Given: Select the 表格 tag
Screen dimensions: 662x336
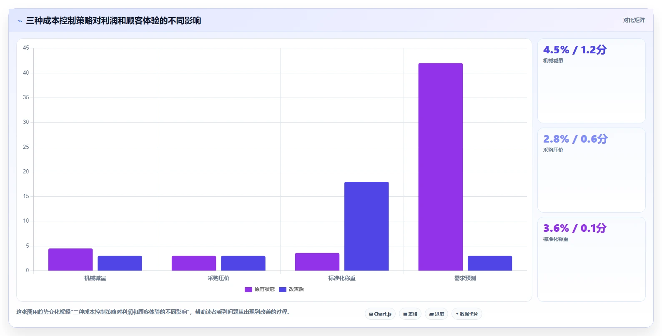Looking at the screenshot, I should (410, 314).
